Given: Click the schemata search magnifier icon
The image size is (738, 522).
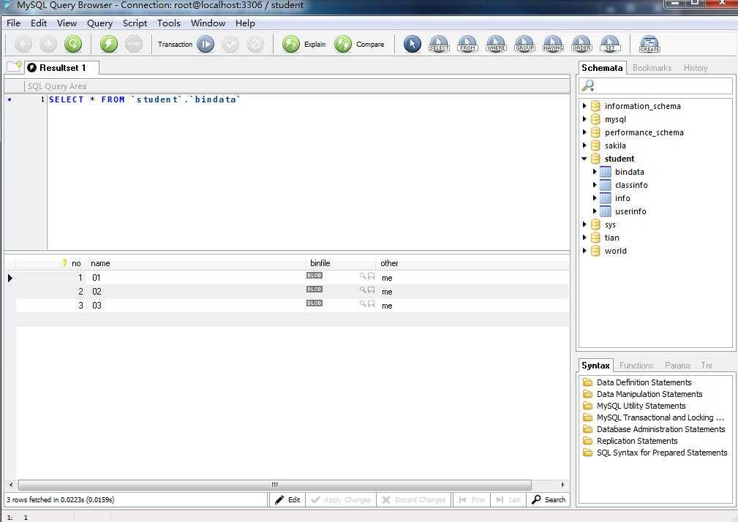Looking at the screenshot, I should pos(588,86).
